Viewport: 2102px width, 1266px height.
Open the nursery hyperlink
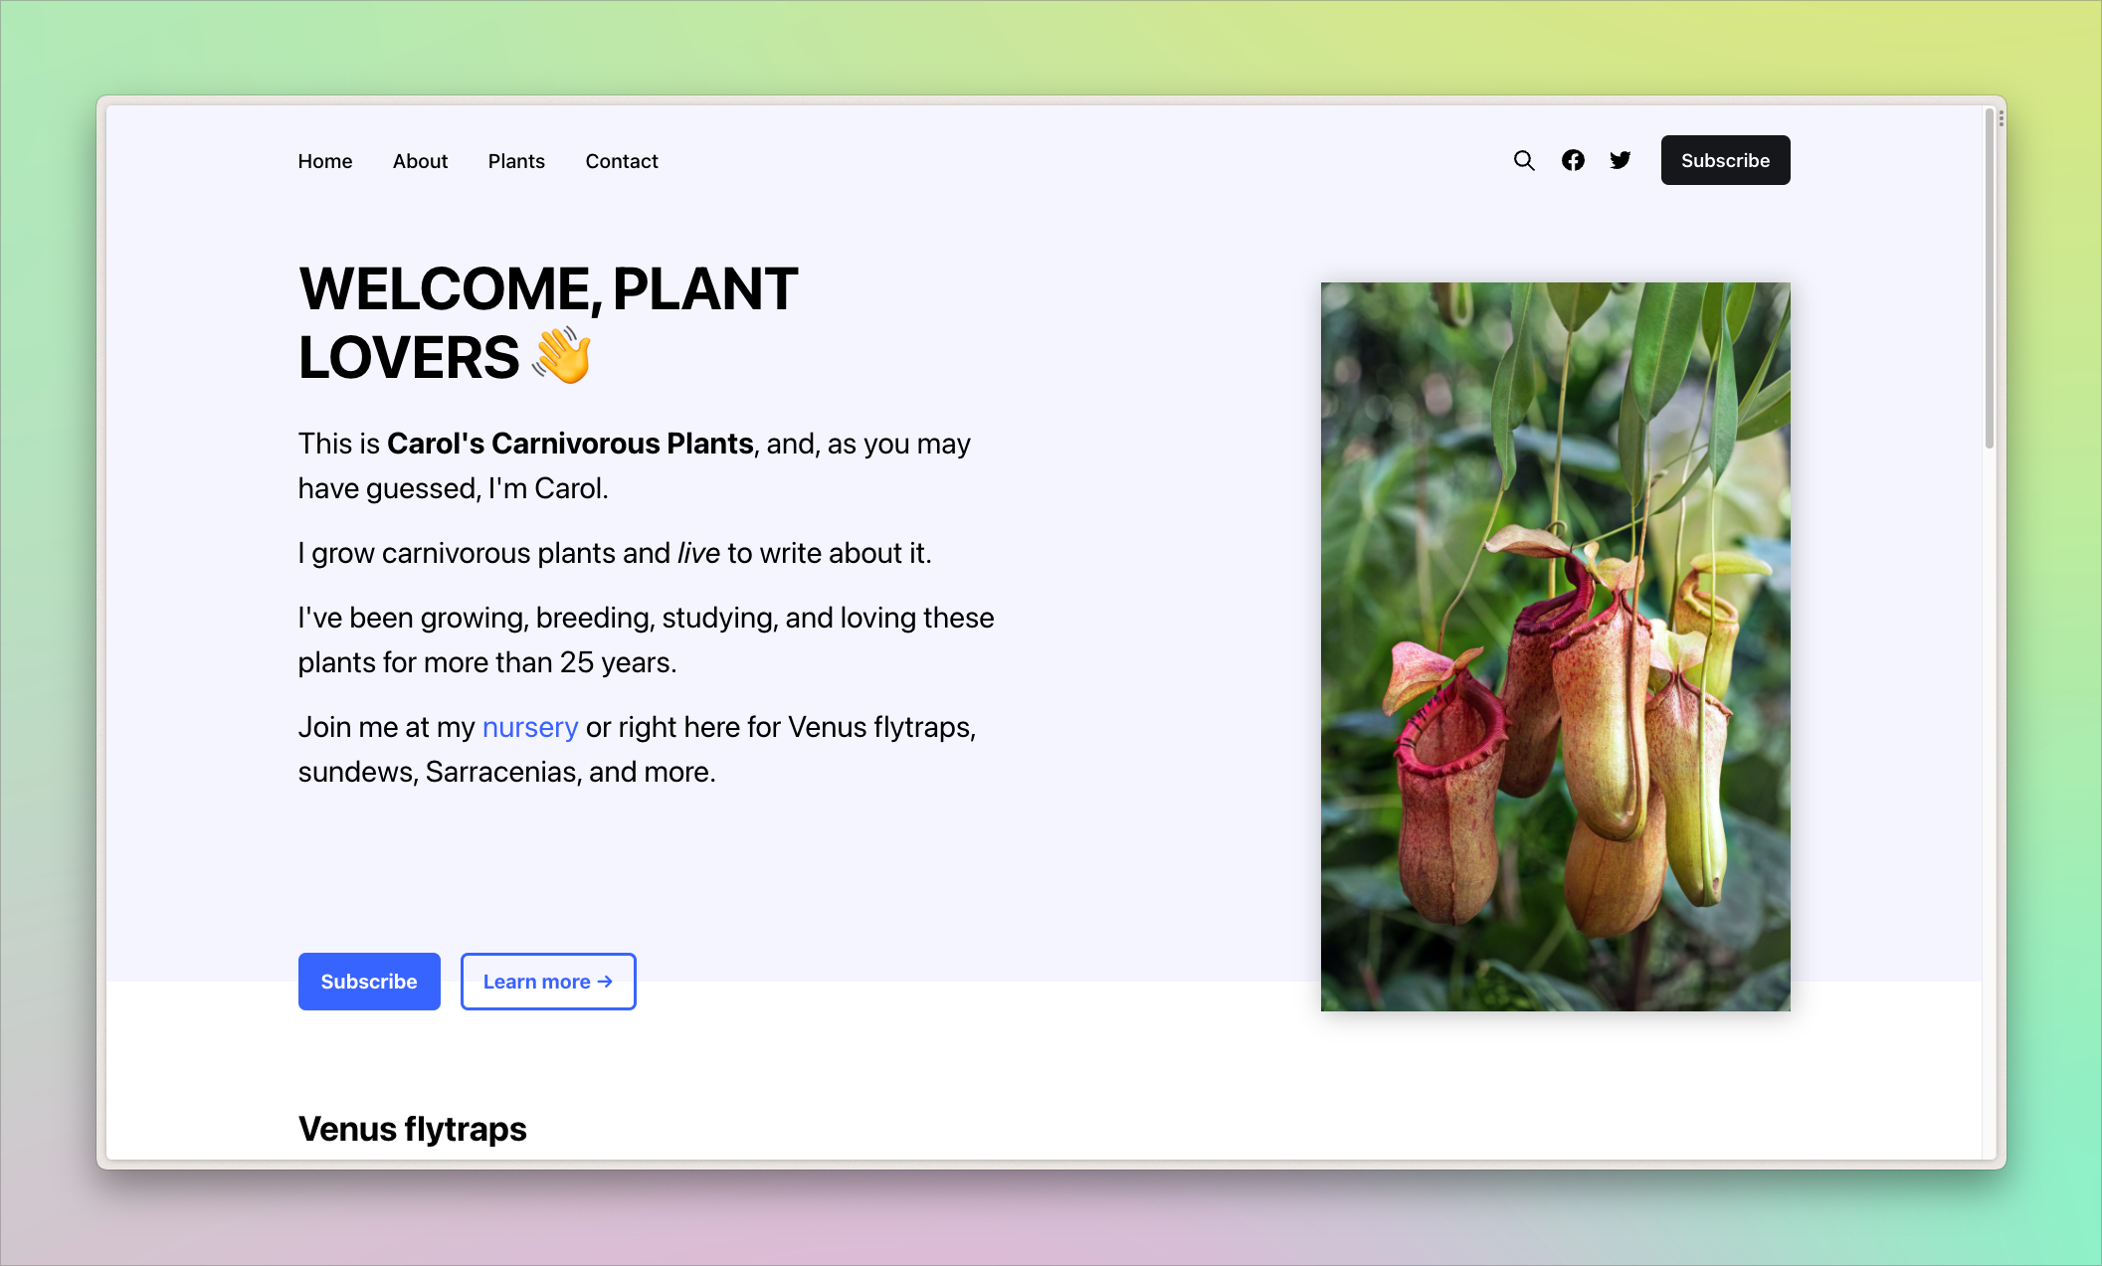click(x=529, y=727)
